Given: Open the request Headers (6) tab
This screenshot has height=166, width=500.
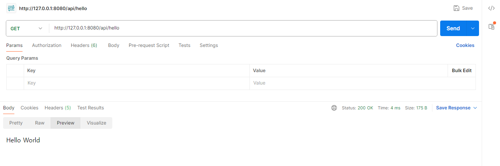Looking at the screenshot, I should (84, 45).
